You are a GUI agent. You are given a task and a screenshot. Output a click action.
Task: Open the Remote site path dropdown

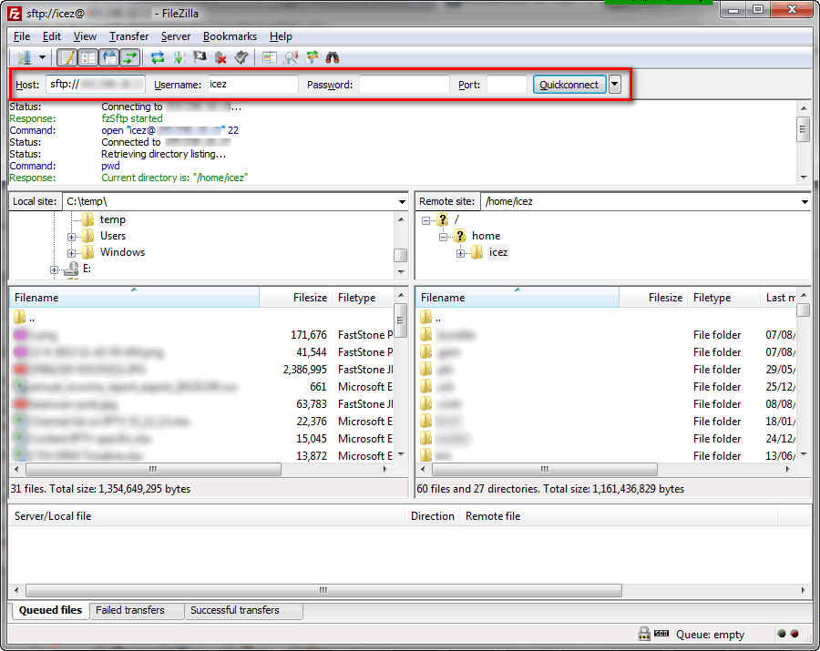click(x=805, y=202)
